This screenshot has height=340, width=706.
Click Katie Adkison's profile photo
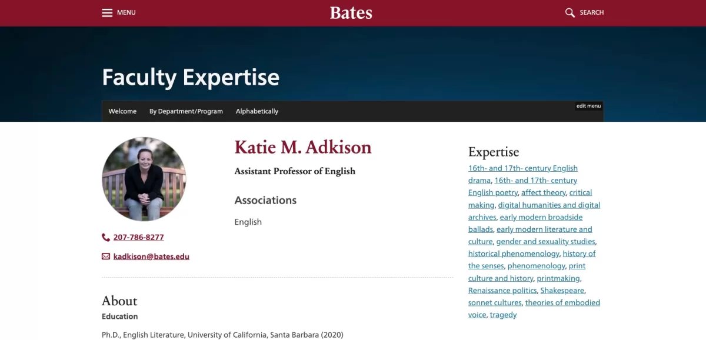(144, 179)
